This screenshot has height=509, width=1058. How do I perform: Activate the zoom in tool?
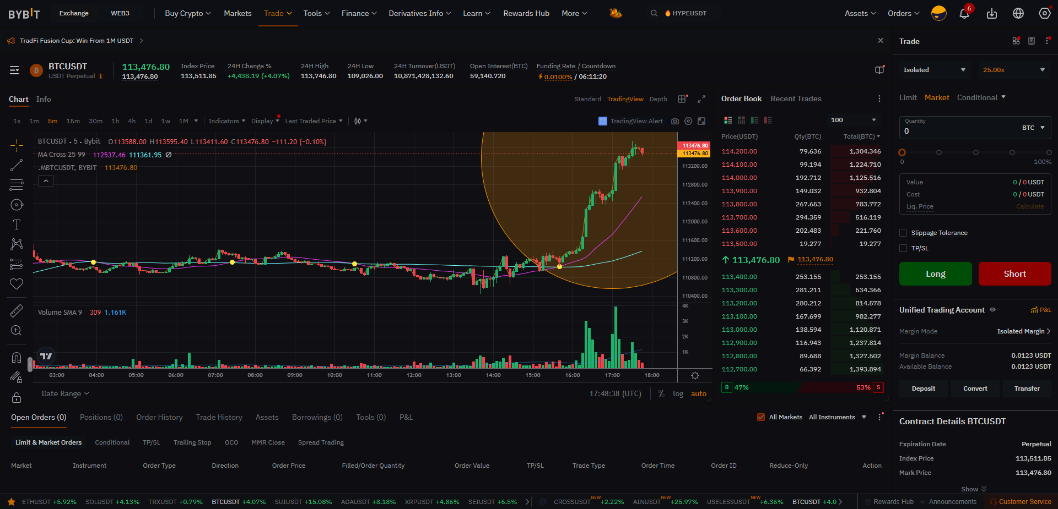pos(17,330)
